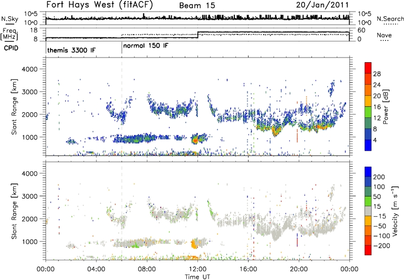
Task: Click the "4000" tick on velocity panel
Action: tap(29, 173)
